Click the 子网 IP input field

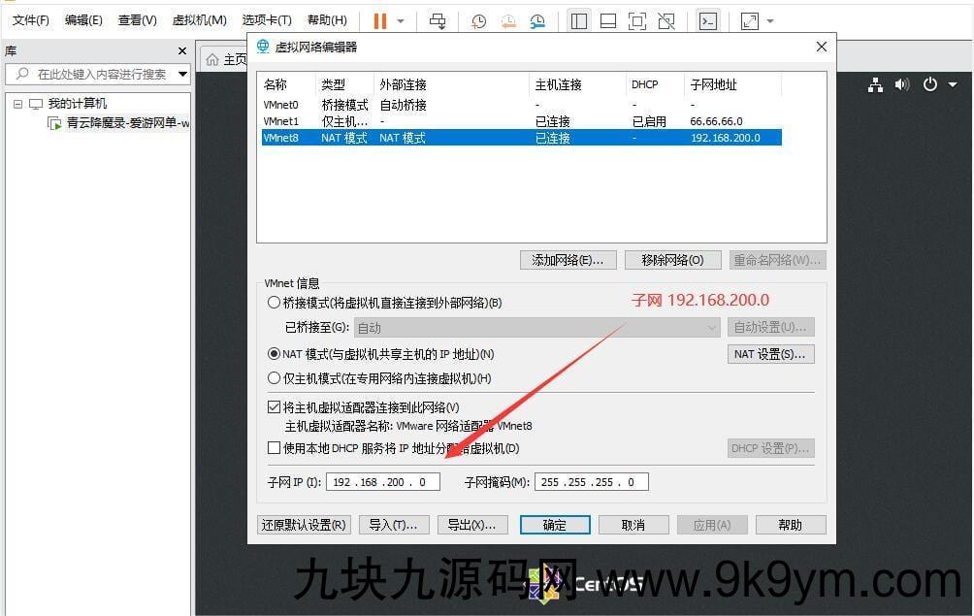pyautogui.click(x=381, y=482)
